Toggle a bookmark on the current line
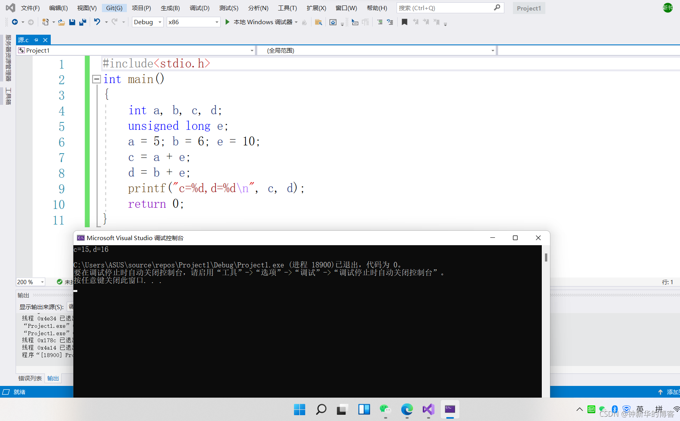The height and width of the screenshot is (421, 680). click(404, 22)
